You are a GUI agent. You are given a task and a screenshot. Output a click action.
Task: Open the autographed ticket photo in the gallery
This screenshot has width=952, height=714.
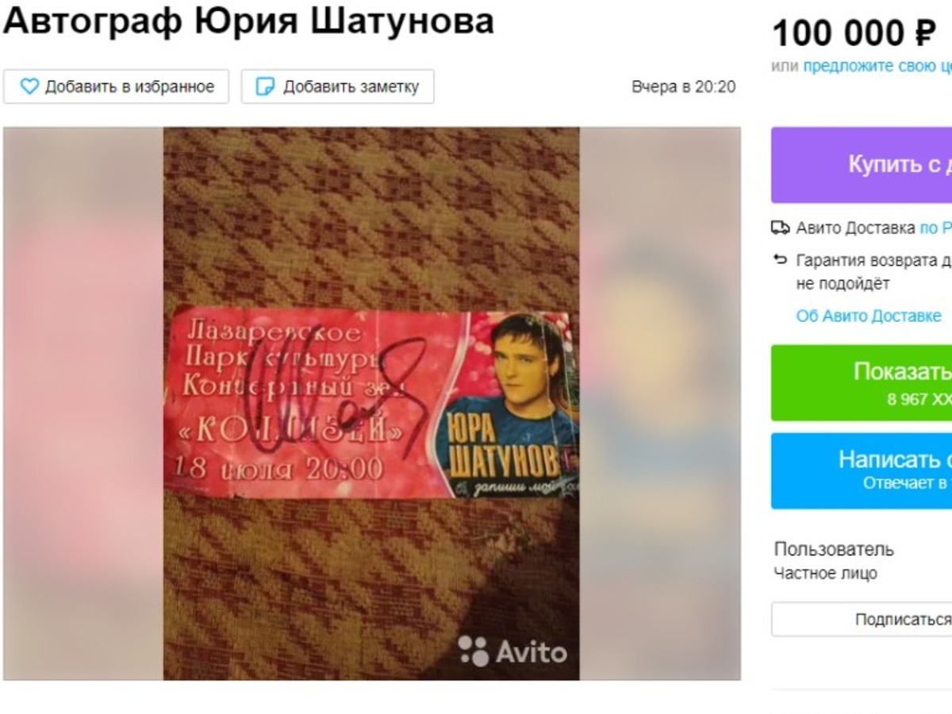(371, 404)
